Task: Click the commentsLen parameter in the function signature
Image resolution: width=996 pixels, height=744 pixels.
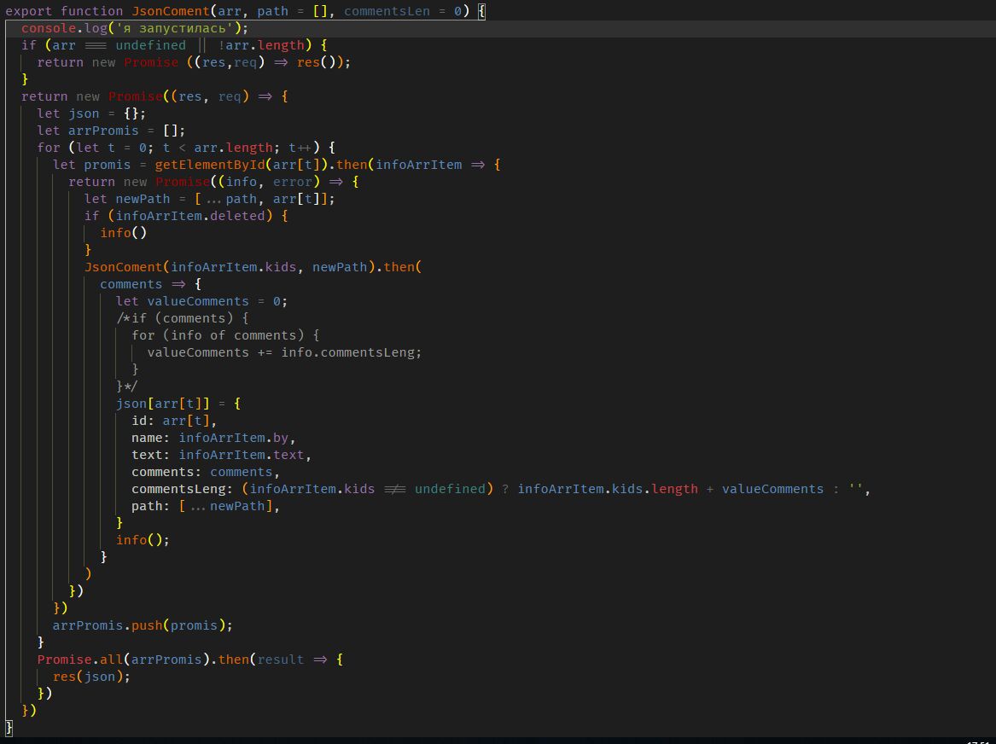Action: tap(387, 11)
